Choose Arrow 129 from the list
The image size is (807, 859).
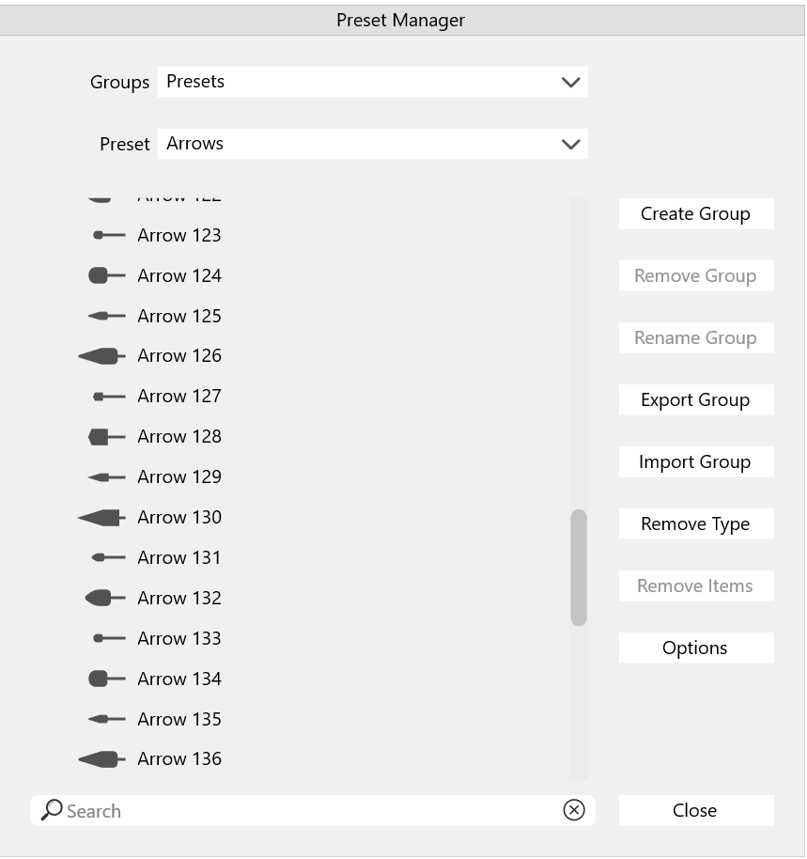pyautogui.click(x=178, y=476)
